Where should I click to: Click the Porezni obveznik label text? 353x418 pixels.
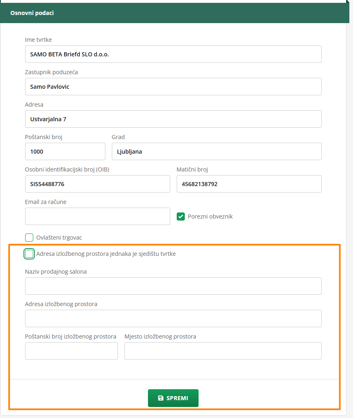(x=210, y=217)
